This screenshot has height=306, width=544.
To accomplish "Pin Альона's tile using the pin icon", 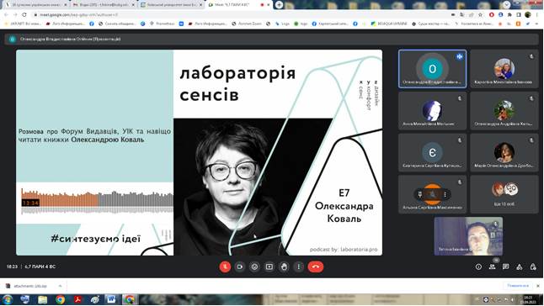I will pos(420,194).
